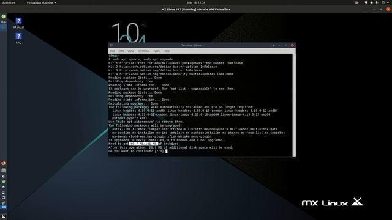Click the host microphone icon in the top bar

[377, 2]
